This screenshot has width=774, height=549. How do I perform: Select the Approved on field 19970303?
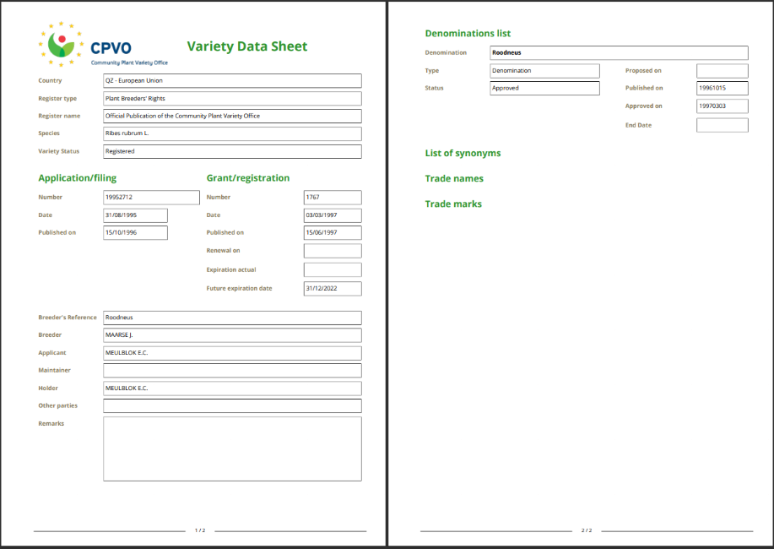coord(723,106)
